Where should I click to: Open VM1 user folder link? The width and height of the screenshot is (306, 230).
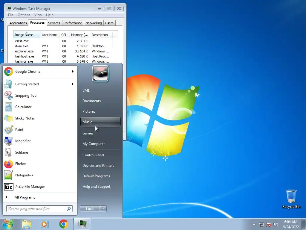coord(100,90)
